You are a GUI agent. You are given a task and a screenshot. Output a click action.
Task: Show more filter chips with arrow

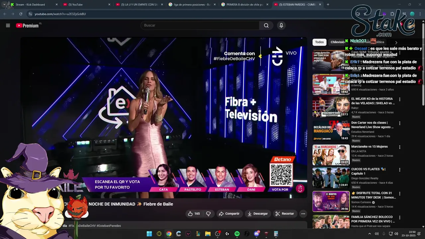tap(396, 42)
